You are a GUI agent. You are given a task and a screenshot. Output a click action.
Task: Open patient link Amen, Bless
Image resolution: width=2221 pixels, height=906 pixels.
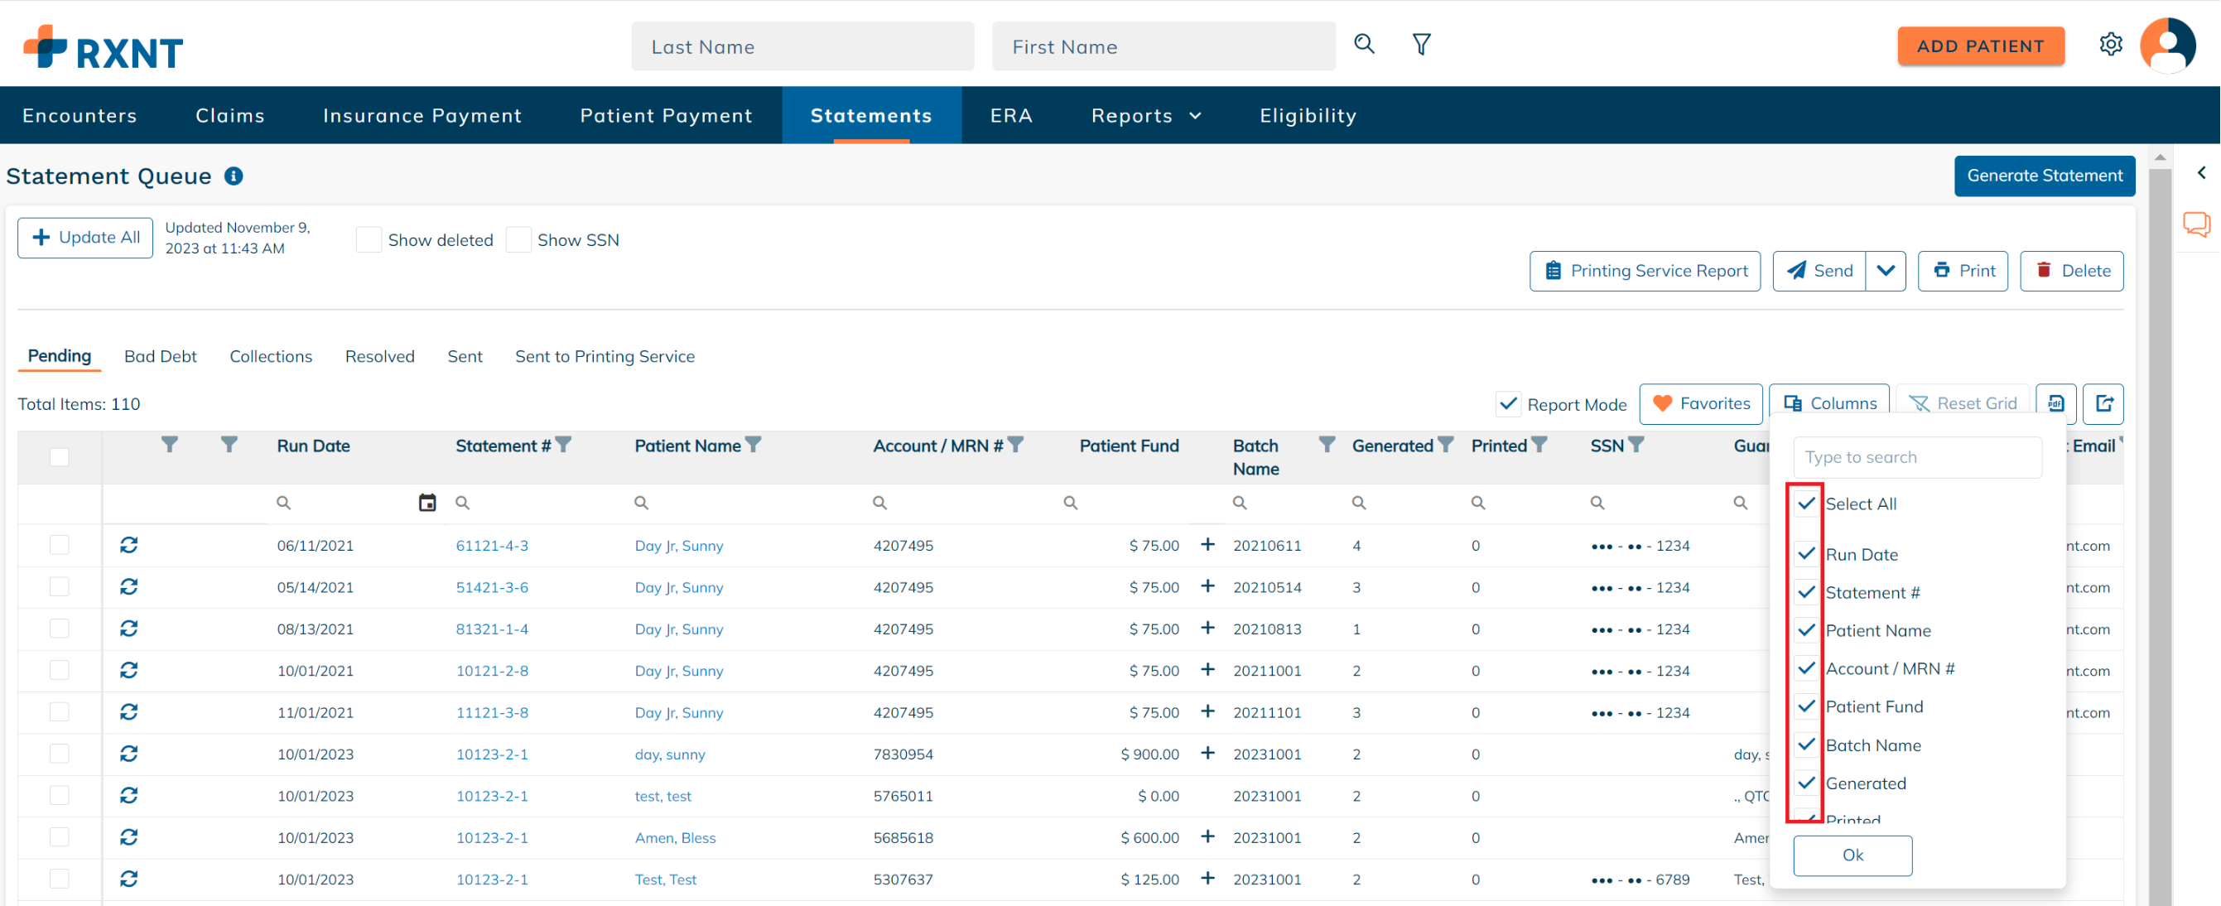675,838
